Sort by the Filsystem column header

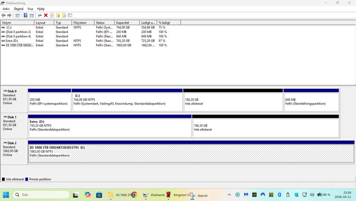pyautogui.click(x=83, y=23)
